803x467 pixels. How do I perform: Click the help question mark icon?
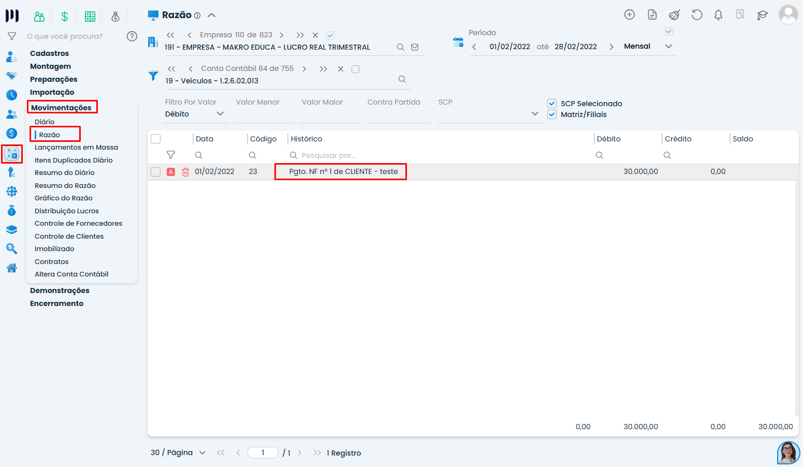[x=132, y=36]
